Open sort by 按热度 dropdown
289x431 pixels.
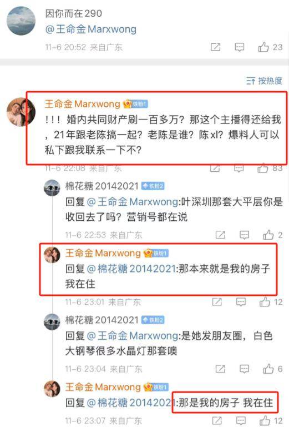[x=264, y=81]
